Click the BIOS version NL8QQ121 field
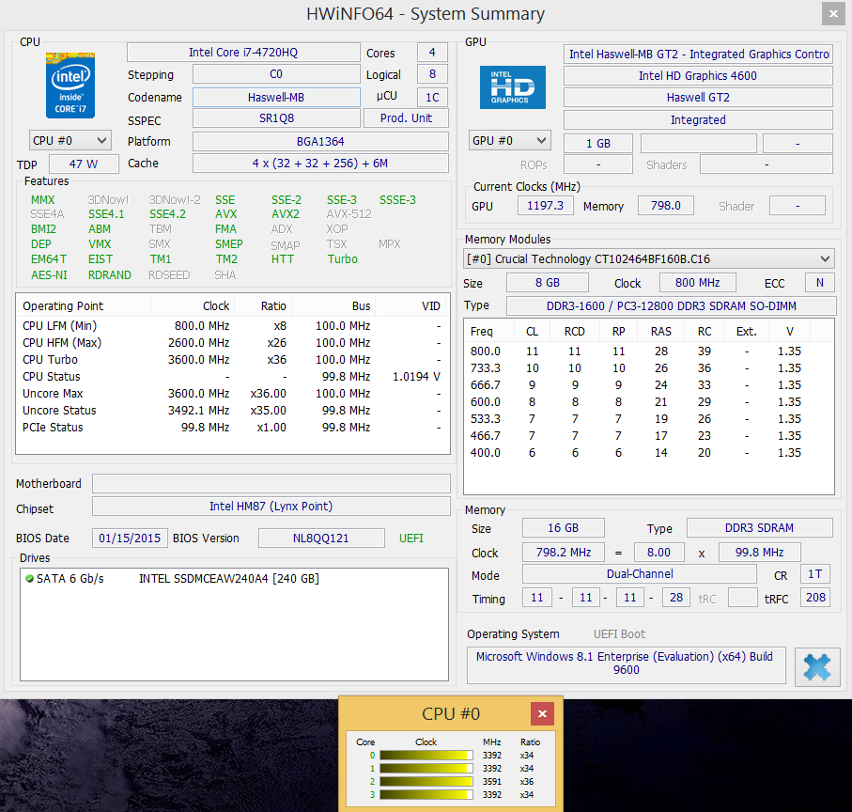The width and height of the screenshot is (852, 812). 321,539
